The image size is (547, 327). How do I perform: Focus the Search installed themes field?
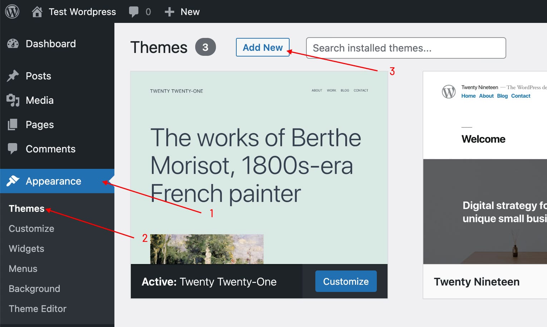click(406, 48)
